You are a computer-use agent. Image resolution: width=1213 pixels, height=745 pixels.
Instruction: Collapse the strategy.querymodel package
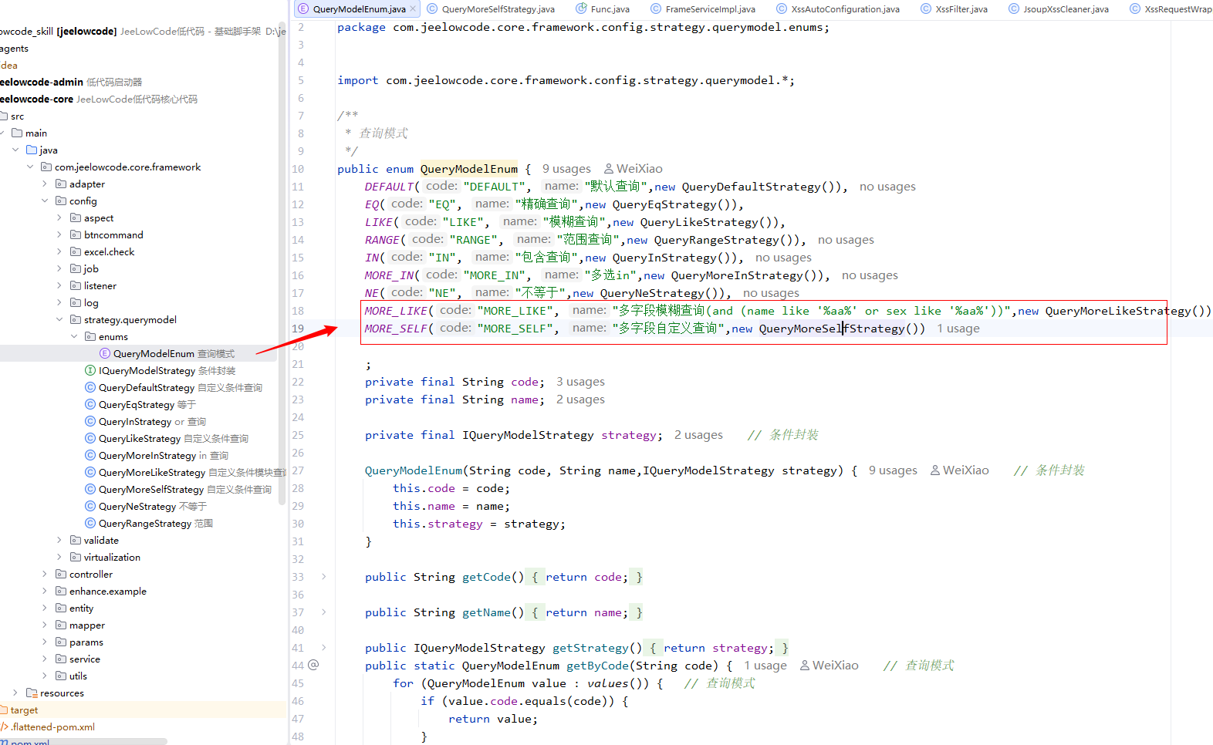(59, 319)
